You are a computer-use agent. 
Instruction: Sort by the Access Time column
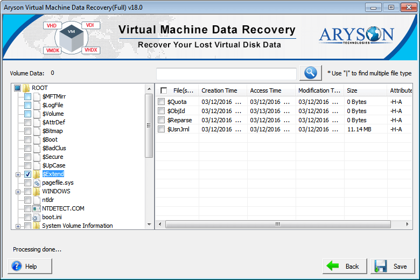pos(271,90)
